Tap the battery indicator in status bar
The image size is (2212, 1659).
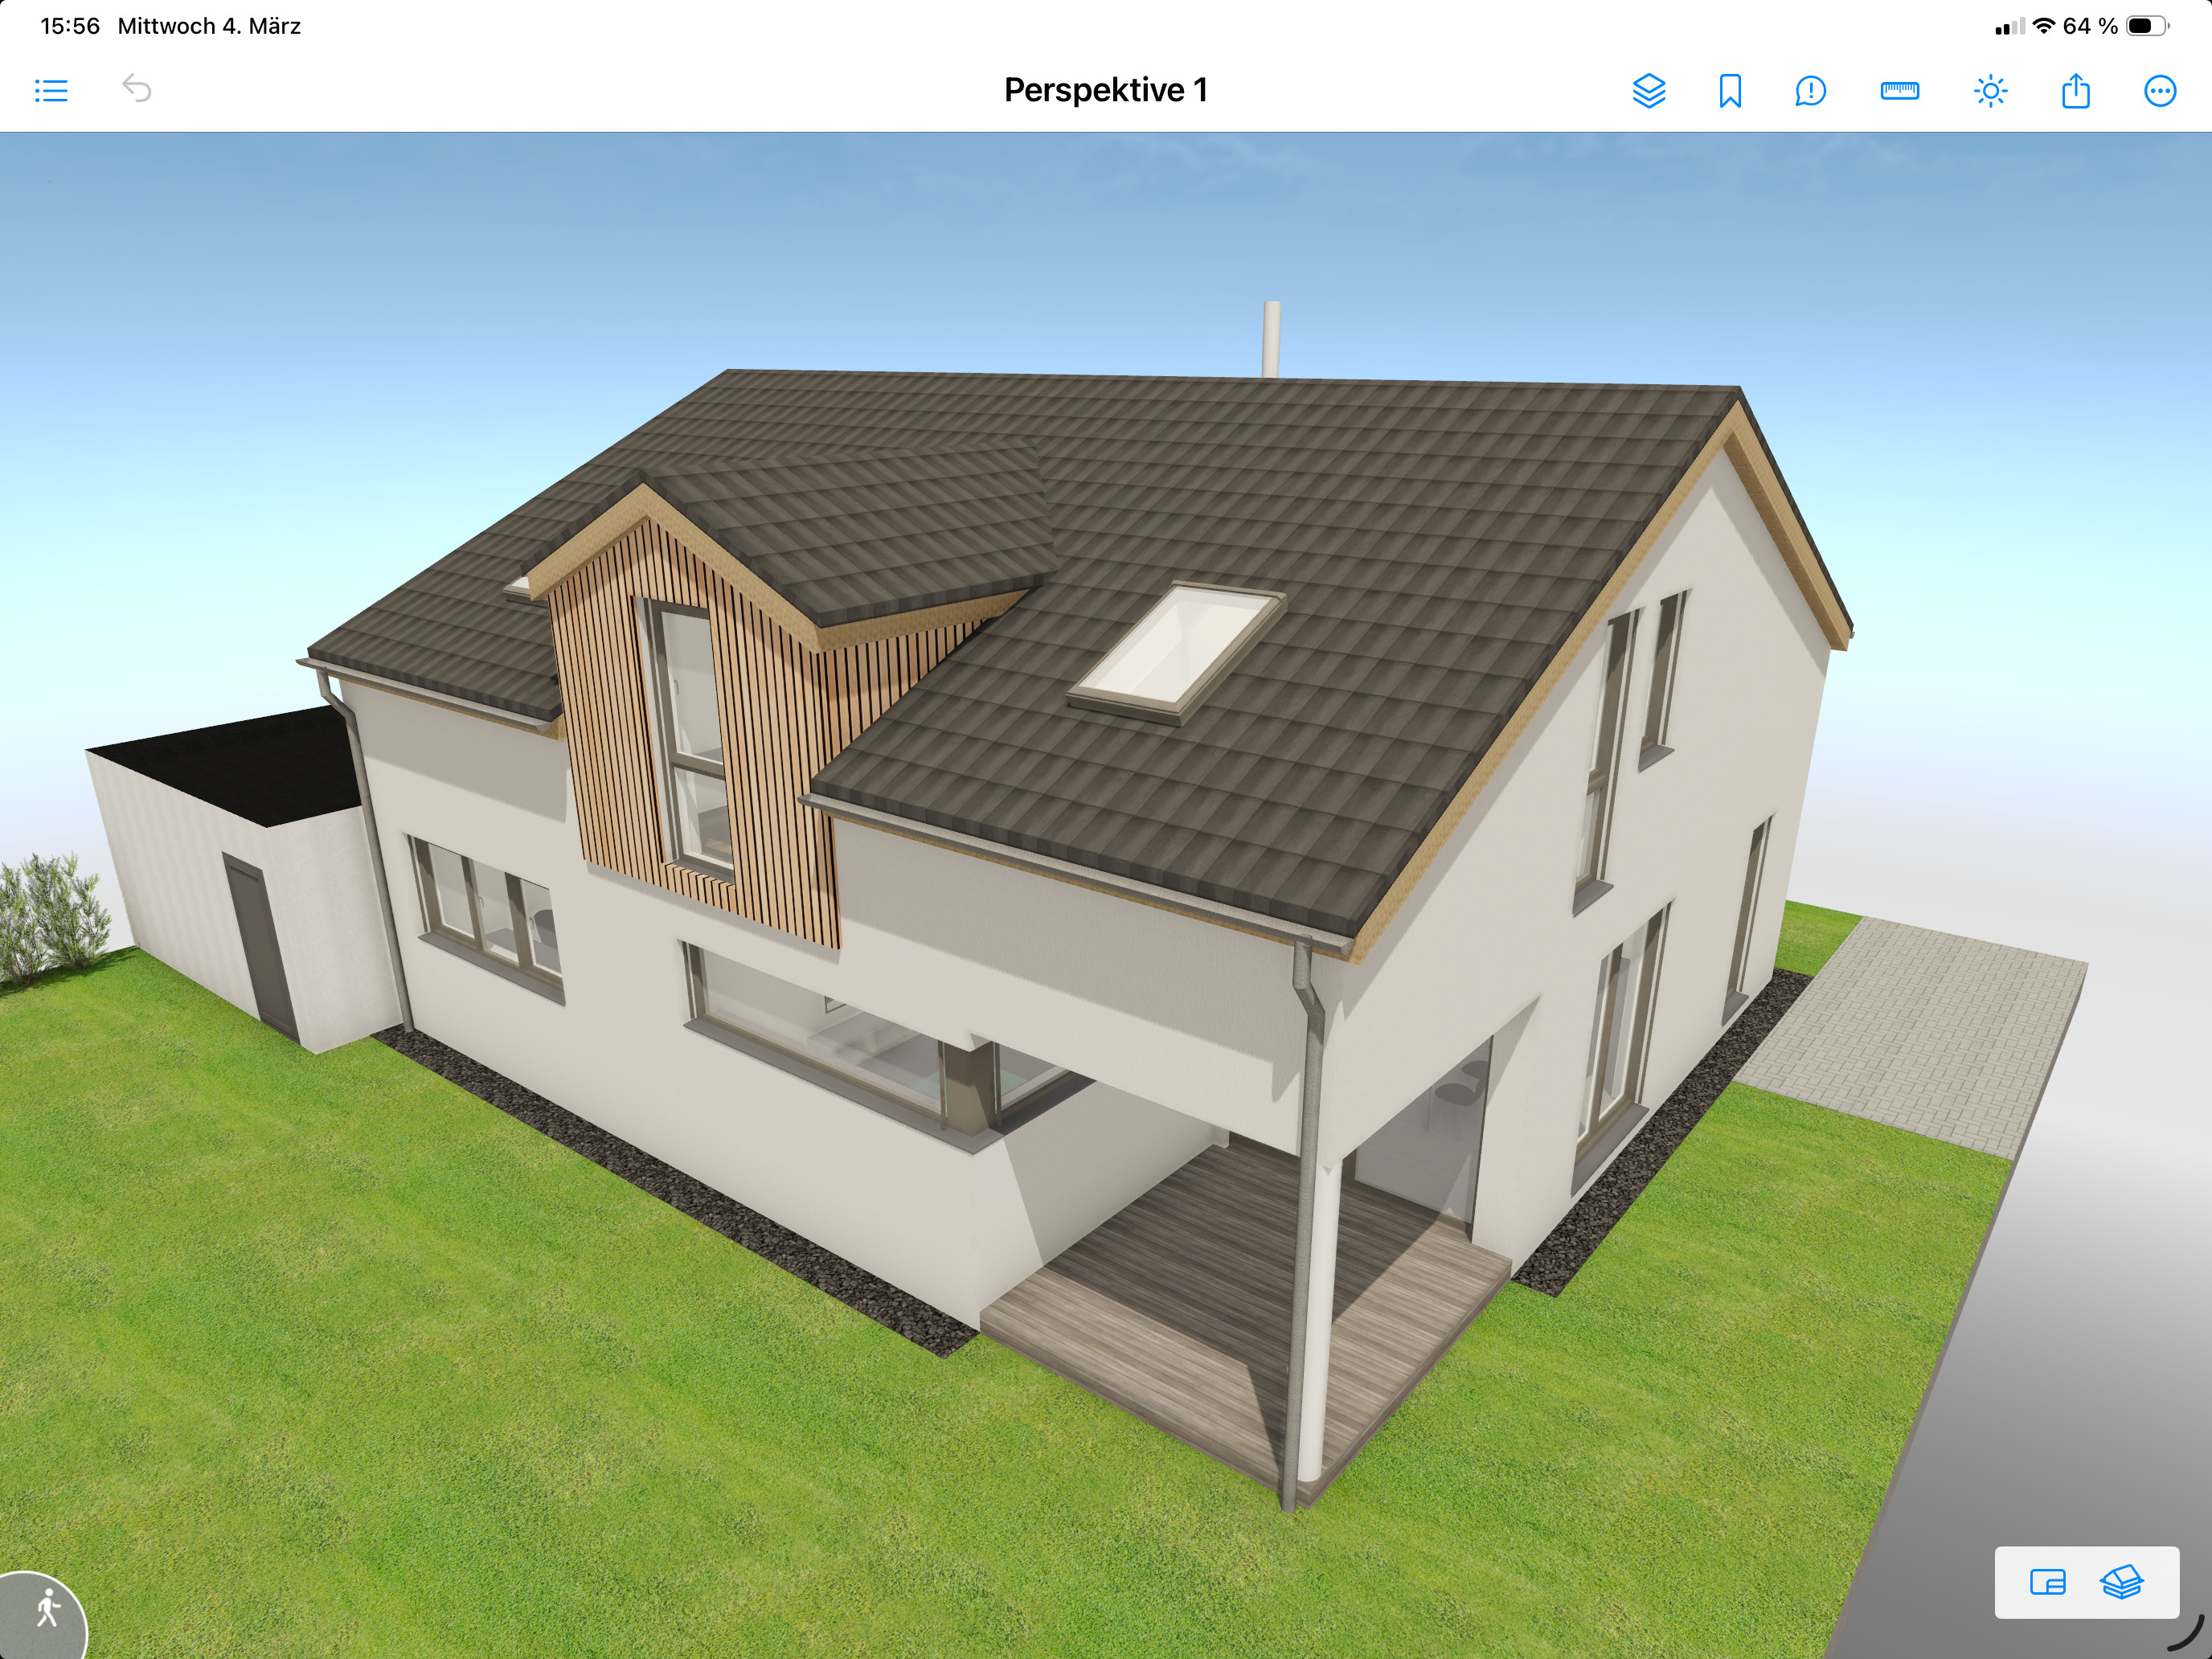[x=2147, y=26]
